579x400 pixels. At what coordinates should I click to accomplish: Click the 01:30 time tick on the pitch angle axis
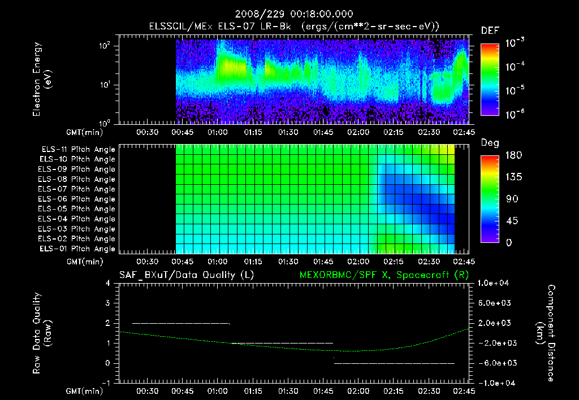tap(288, 262)
